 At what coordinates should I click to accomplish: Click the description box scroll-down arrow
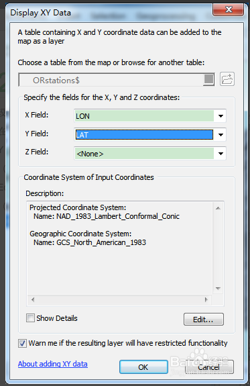[218, 288]
